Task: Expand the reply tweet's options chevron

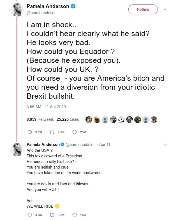Action: click(x=165, y=145)
